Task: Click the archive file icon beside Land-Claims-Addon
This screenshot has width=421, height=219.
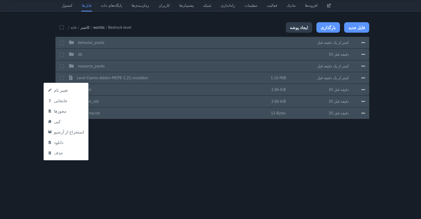Action: pos(71,78)
